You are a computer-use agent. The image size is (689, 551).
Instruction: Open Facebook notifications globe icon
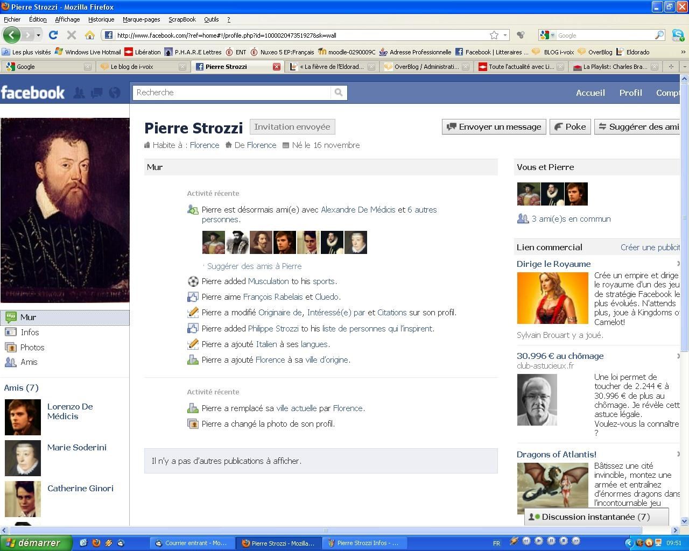(x=115, y=93)
